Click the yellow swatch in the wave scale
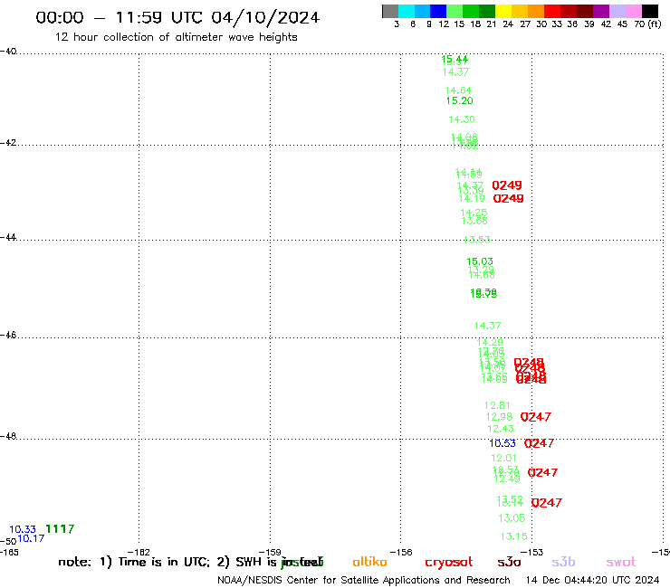Image resolution: width=670 pixels, height=588 pixels. point(503,11)
